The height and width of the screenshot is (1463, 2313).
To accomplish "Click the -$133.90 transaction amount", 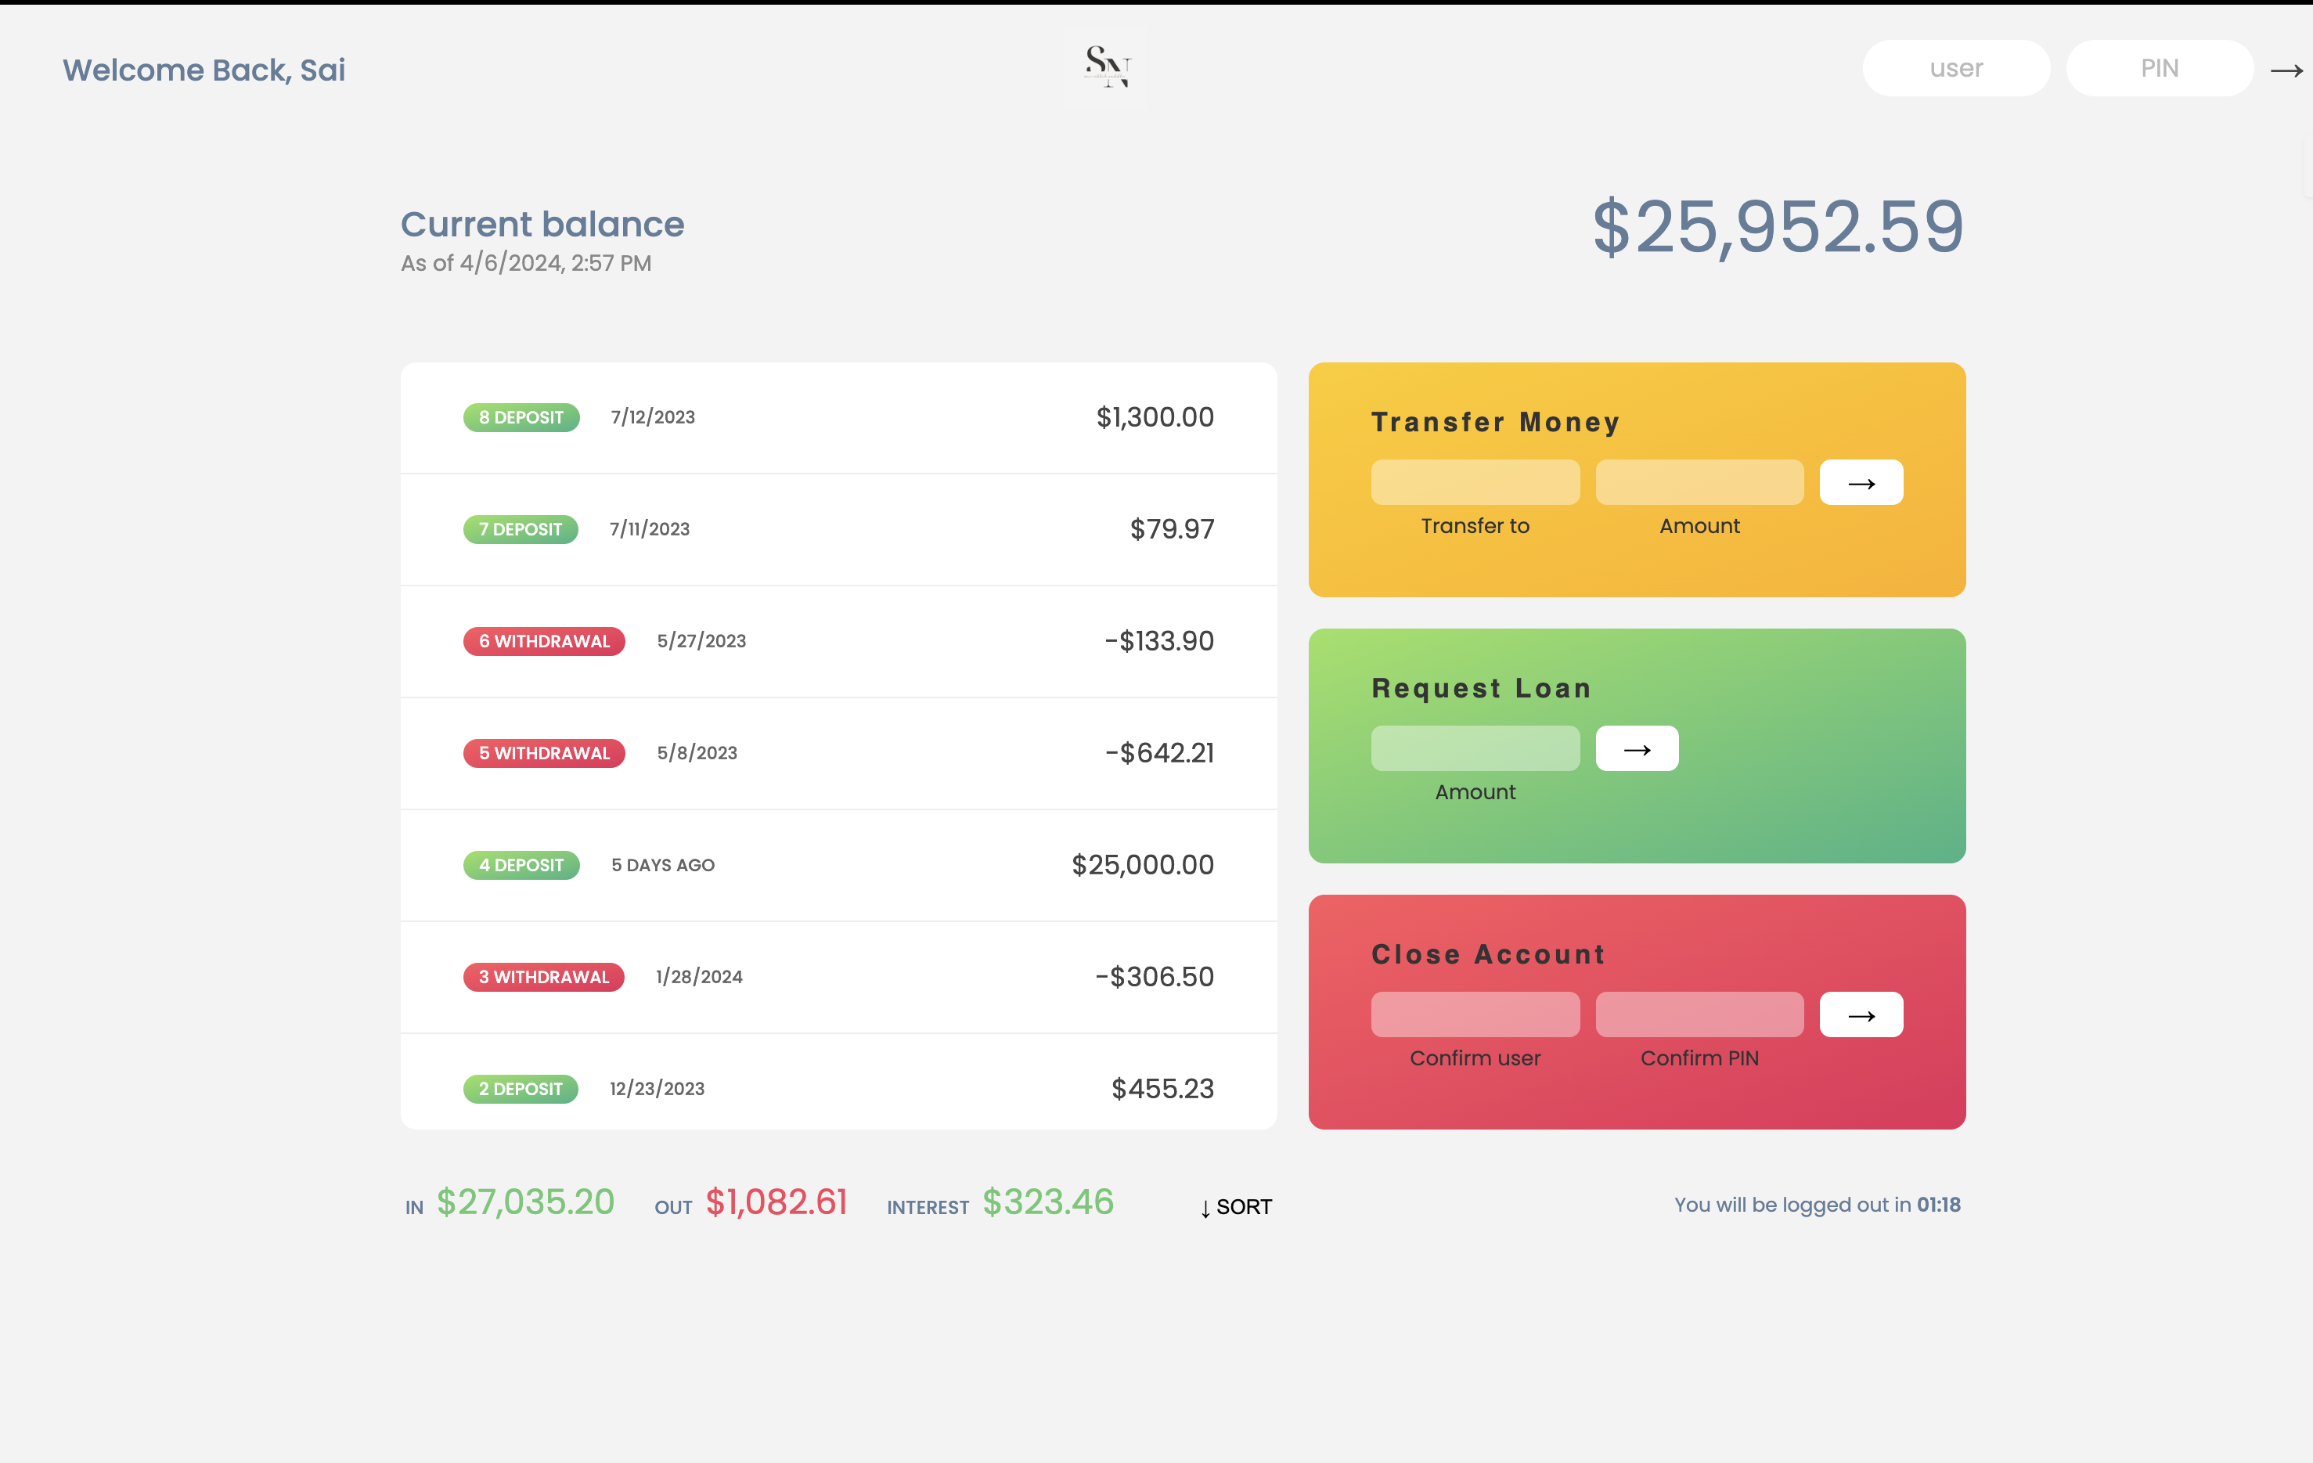I will (1158, 641).
